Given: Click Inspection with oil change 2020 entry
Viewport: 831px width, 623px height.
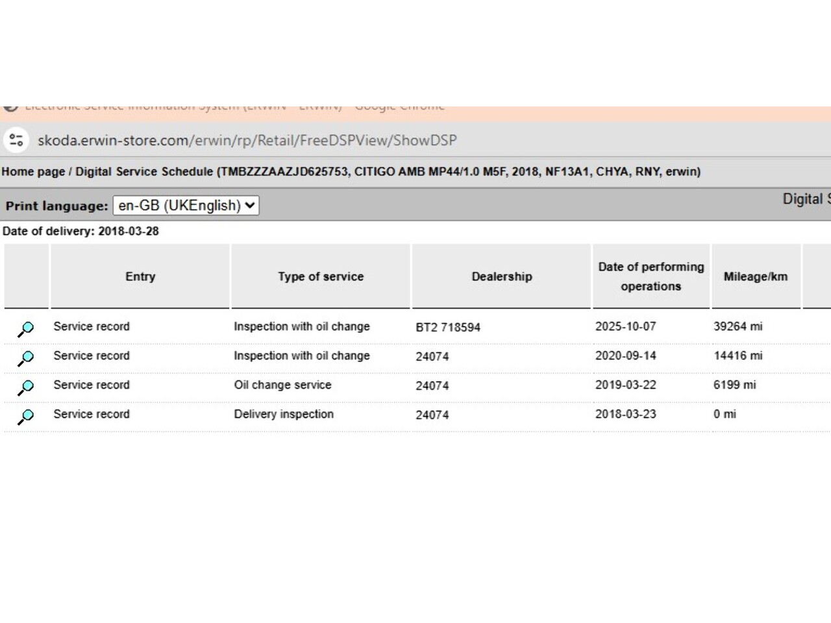Looking at the screenshot, I should click(x=302, y=356).
